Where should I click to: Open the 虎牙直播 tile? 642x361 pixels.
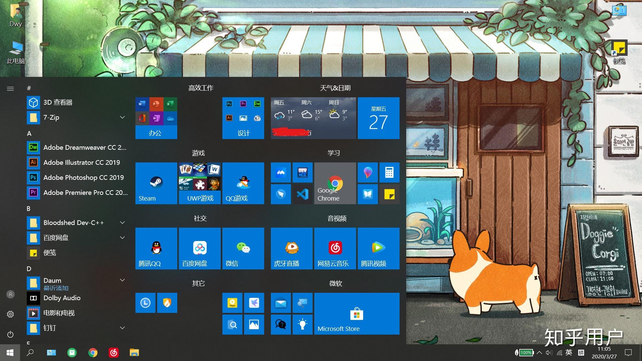coord(292,248)
